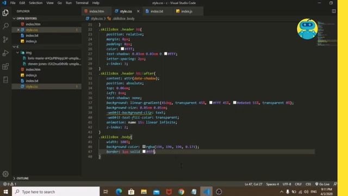This screenshot has width=348, height=196.
Task: Click the microphone tray icon
Action: (x=288, y=192)
